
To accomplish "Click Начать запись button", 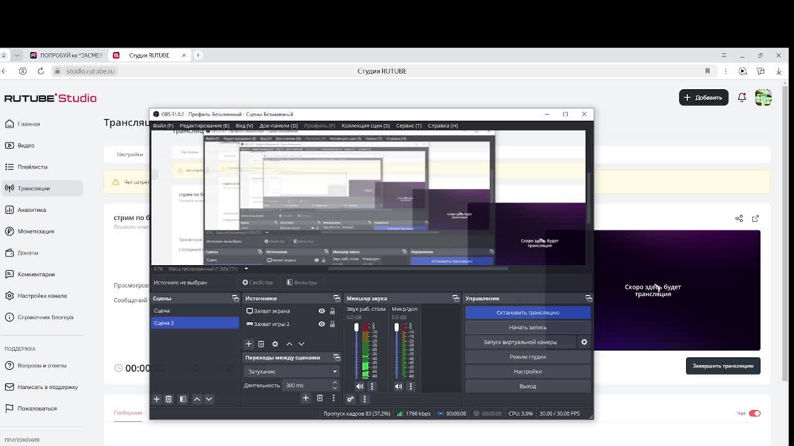I will (528, 328).
